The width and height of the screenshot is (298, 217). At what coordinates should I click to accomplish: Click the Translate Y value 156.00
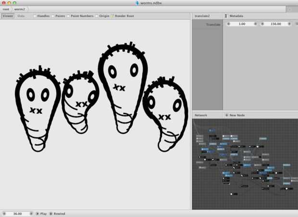[x=275, y=24]
